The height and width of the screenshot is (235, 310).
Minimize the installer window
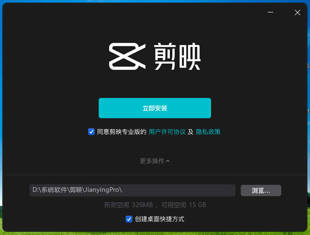(271, 12)
